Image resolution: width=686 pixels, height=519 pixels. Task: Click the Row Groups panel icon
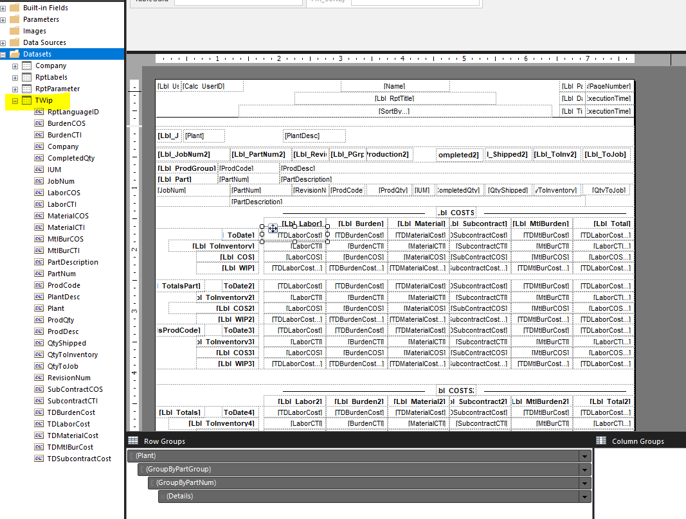click(x=133, y=441)
